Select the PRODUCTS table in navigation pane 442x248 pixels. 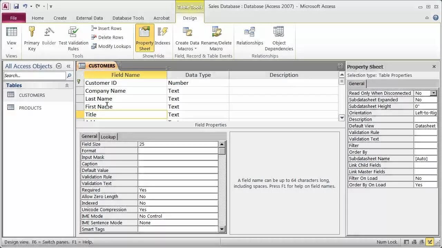pos(30,108)
